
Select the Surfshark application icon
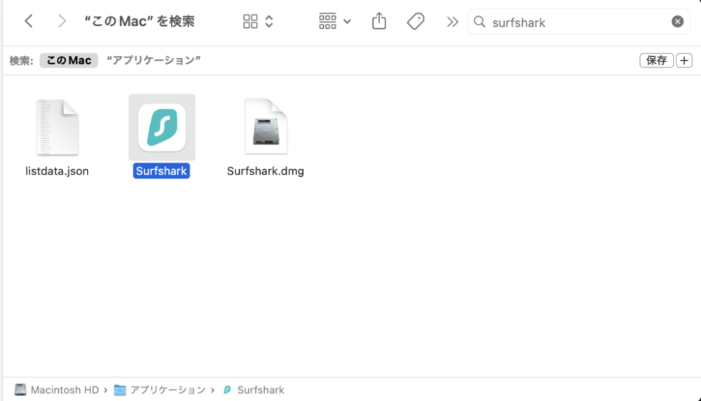point(162,128)
